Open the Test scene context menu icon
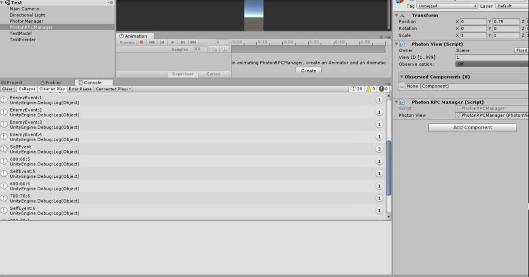The height and width of the screenshot is (277, 529). 111,3
